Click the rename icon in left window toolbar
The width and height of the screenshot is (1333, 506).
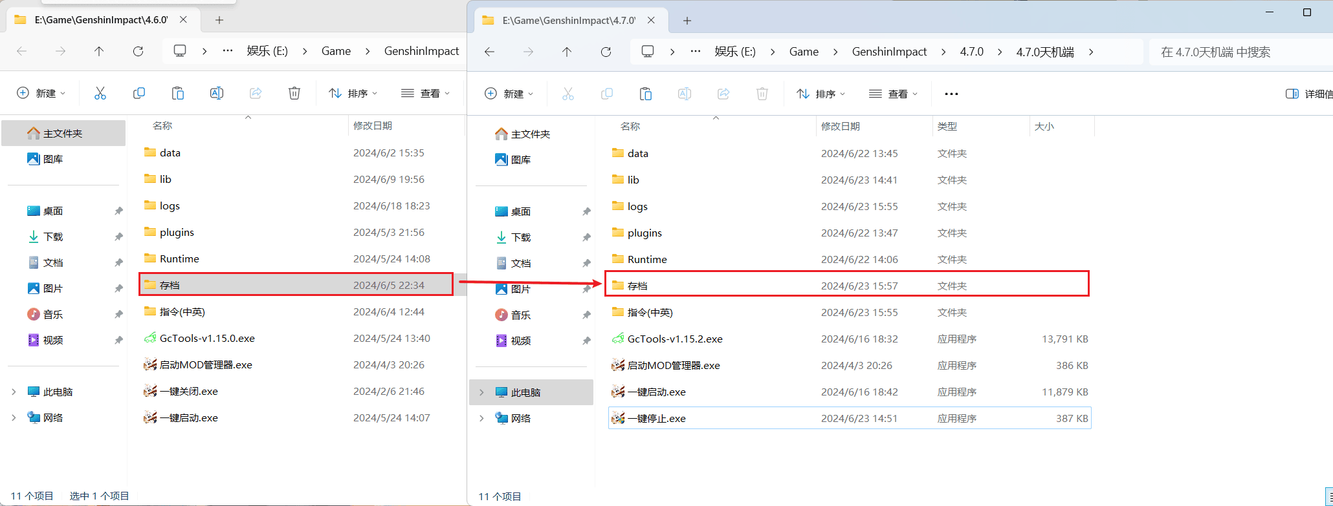217,93
